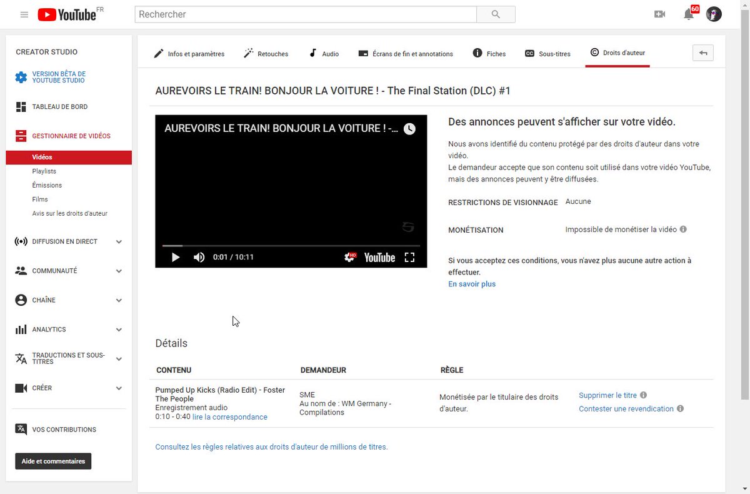Click the Aide et commentaires button

click(x=53, y=461)
